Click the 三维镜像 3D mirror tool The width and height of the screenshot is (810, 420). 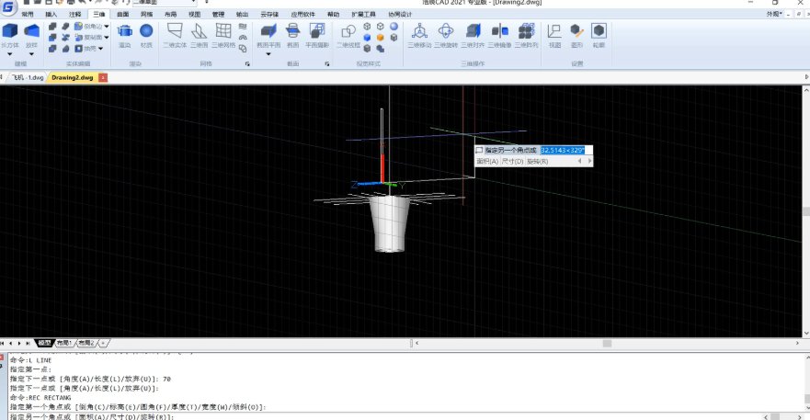[x=500, y=33]
